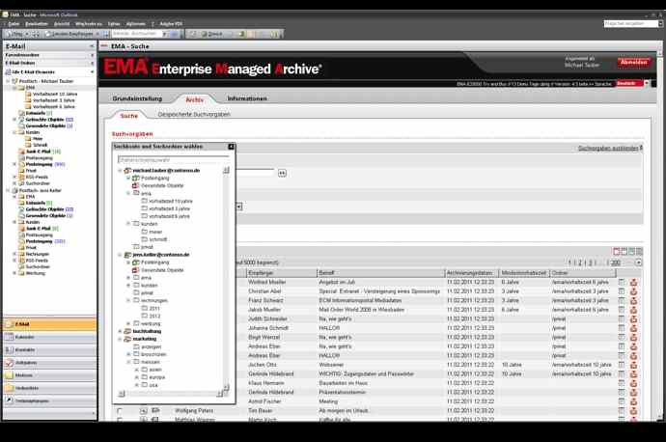Expand the buchhaltung account node
This screenshot has height=442, width=666.
[x=120, y=331]
